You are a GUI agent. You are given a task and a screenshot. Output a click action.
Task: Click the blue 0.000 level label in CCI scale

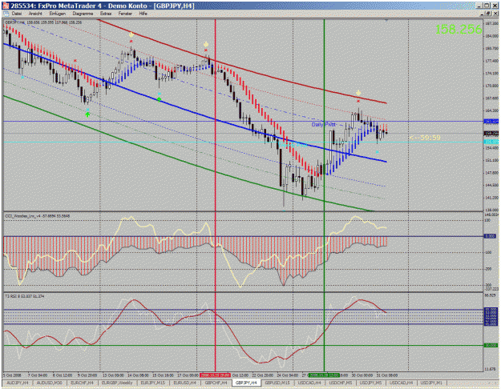point(491,236)
